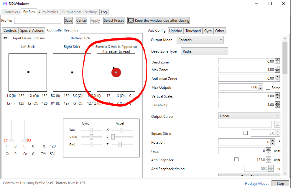The image size is (291, 188).
Task: Enable the Force max output checkbox
Action: coord(268,88)
